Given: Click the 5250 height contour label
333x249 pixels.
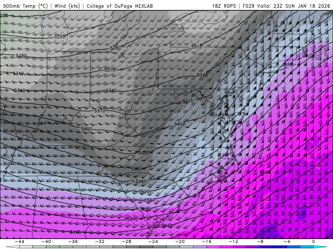Looking at the screenshot, I should pyautogui.click(x=60, y=37).
